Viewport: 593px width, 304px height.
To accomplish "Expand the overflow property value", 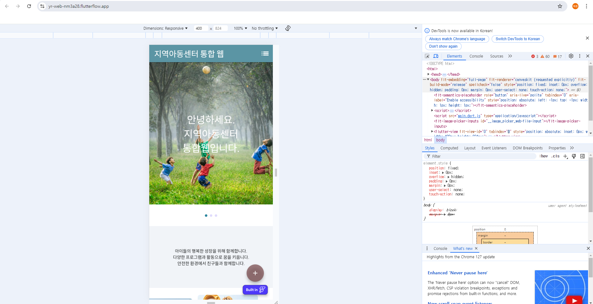I will (x=448, y=177).
